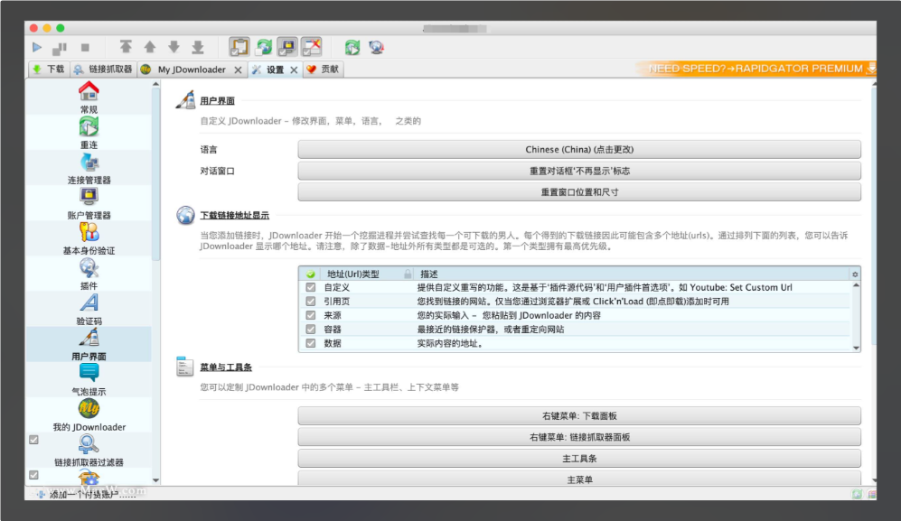Click the move up arrow icon
901x521 pixels.
(150, 47)
